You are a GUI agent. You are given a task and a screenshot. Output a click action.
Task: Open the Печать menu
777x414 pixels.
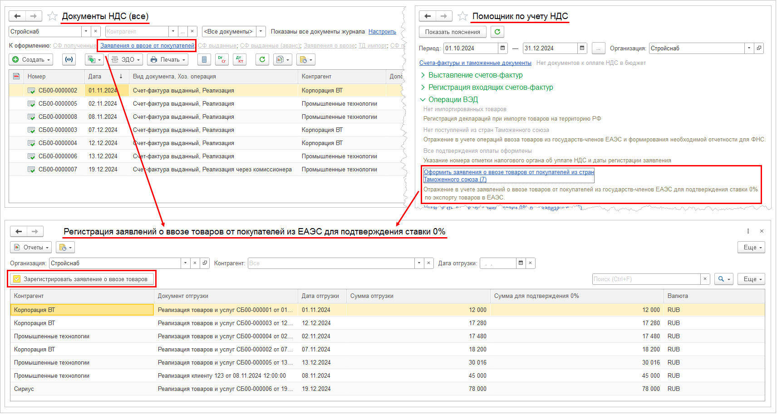(x=168, y=59)
